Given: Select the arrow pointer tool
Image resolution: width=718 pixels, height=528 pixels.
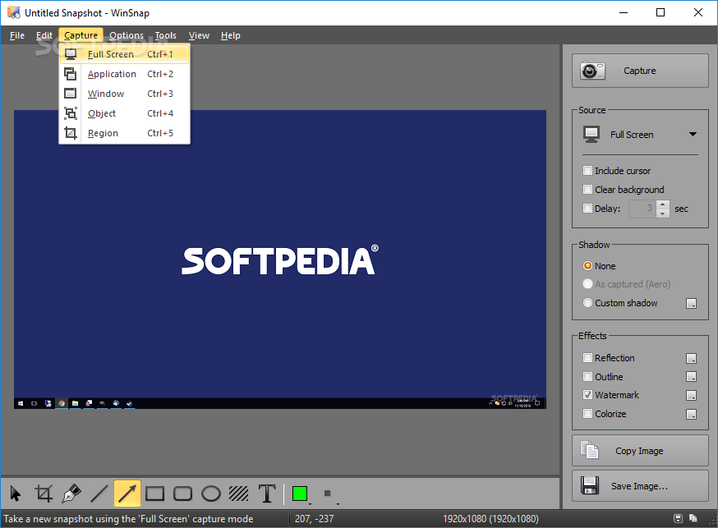Looking at the screenshot, I should (15, 494).
